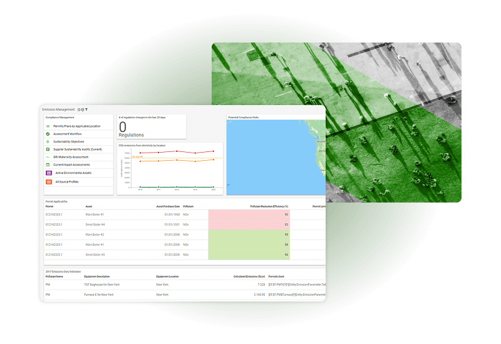501x344 pixels.
Task: Click the orange All Source Profiles icon
Action: 48,181
